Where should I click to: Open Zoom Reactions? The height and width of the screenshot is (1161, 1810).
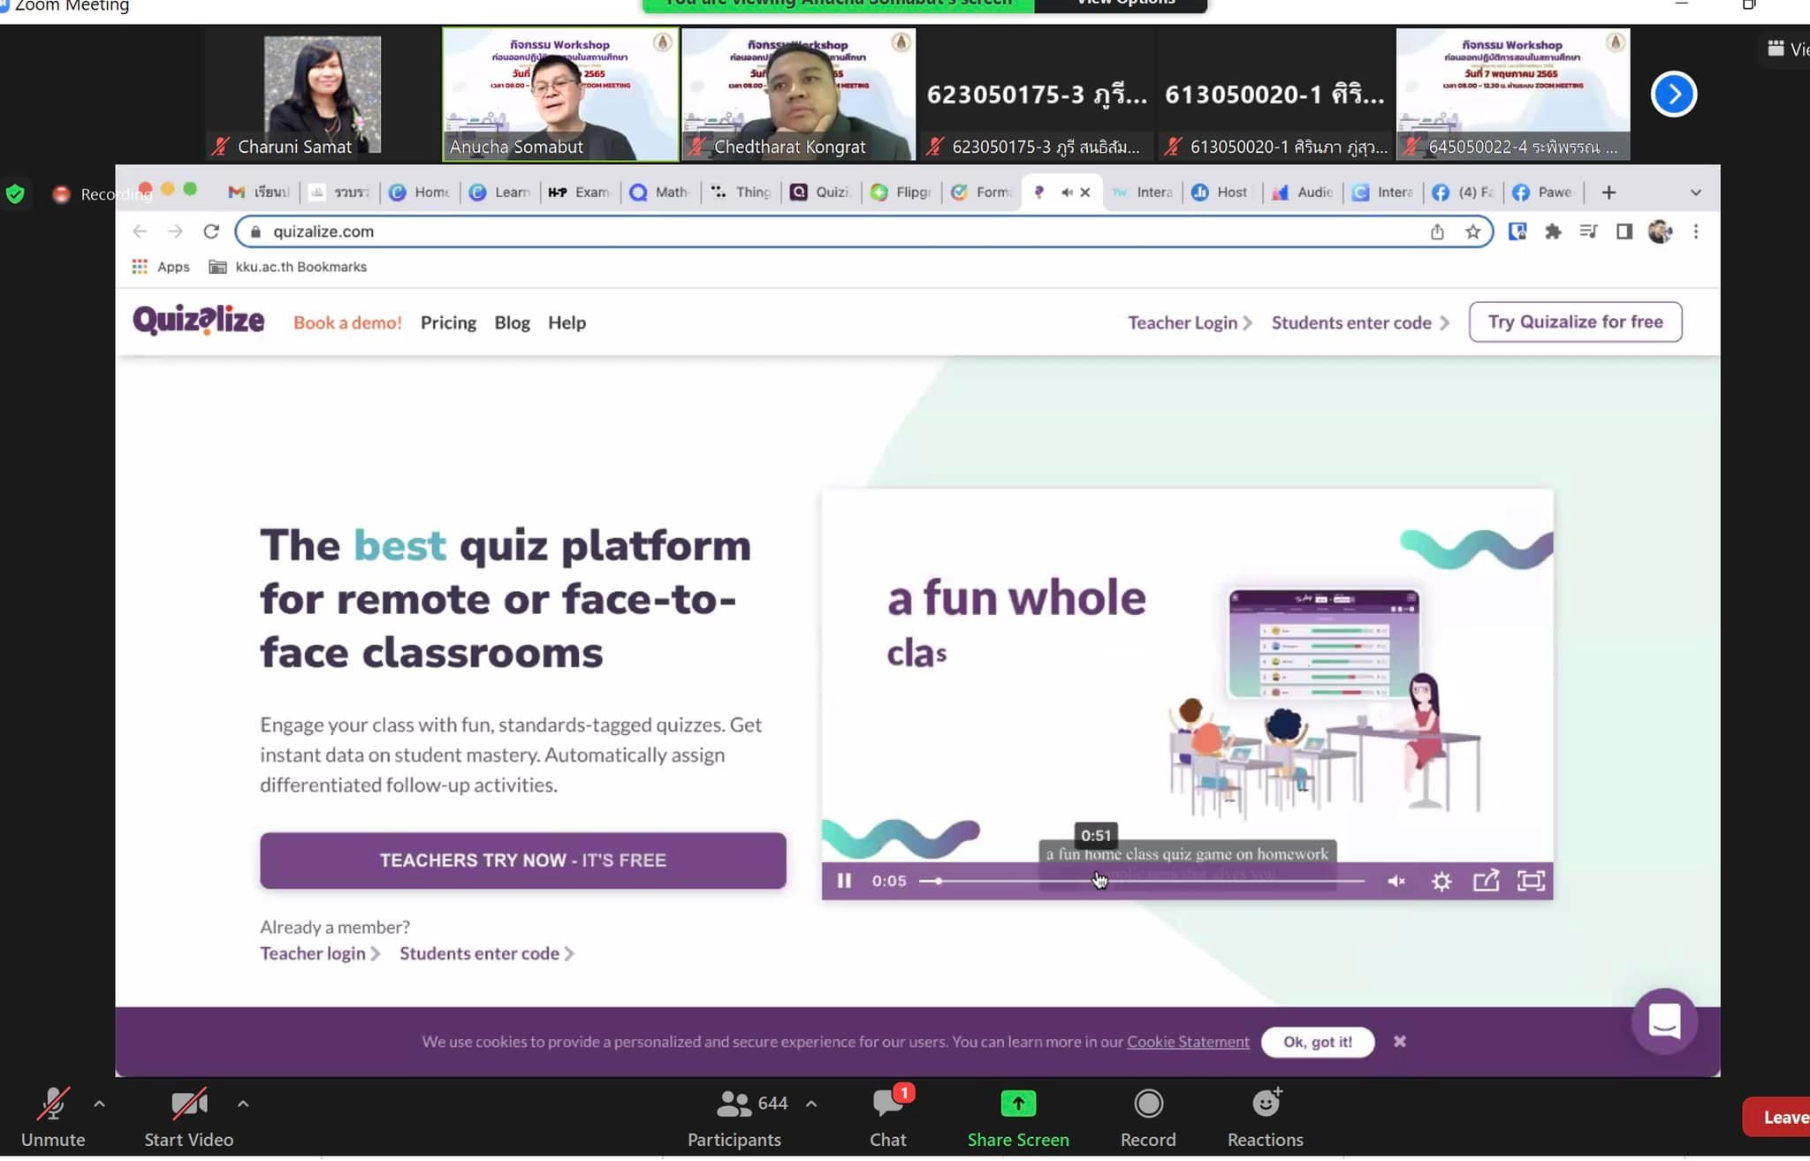1265,1117
